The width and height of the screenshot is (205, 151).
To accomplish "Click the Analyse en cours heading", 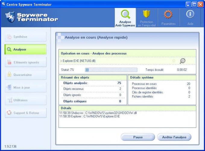I will [96, 38].
